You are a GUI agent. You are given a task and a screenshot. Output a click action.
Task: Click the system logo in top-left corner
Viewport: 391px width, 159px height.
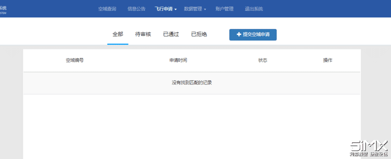click(3, 10)
